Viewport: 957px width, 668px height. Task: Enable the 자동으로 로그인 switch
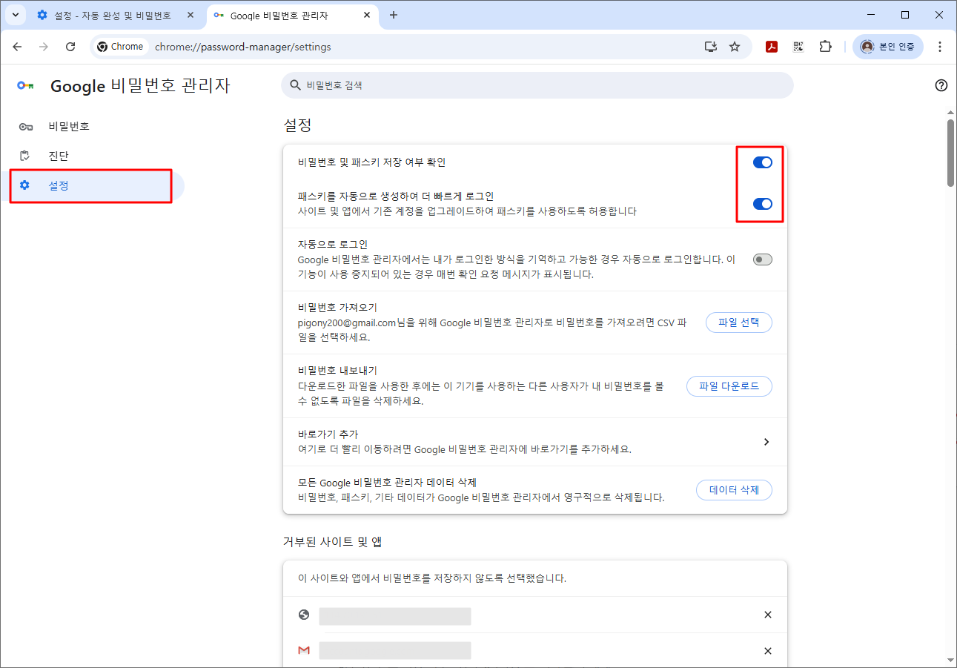tap(763, 259)
